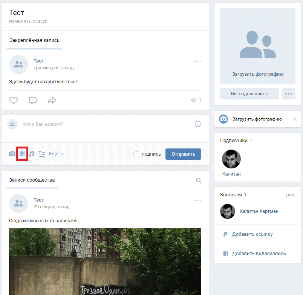Click Добавить ссылку link
This screenshot has height=295, width=303.
(252, 234)
